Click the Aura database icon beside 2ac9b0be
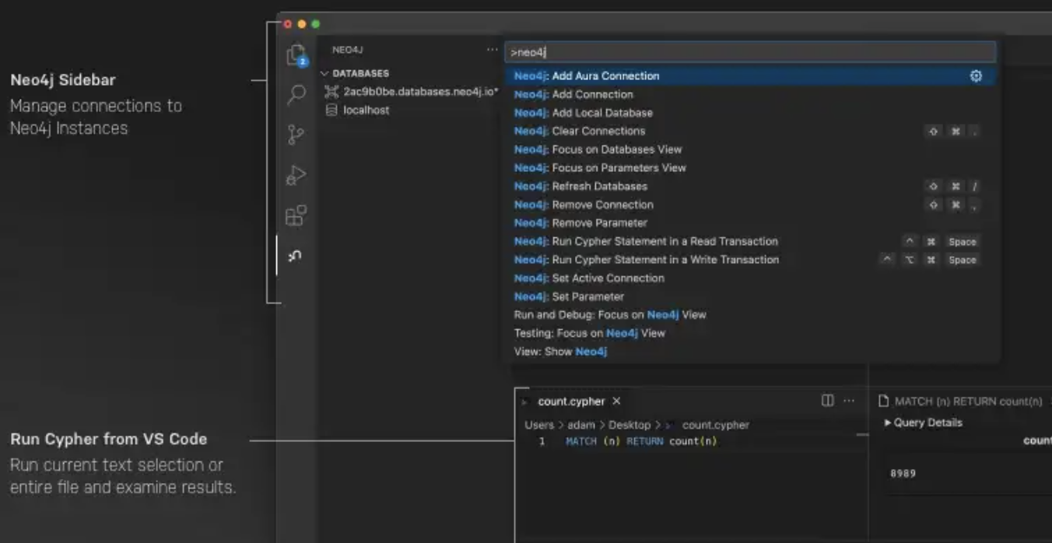1052x543 pixels. pos(331,92)
